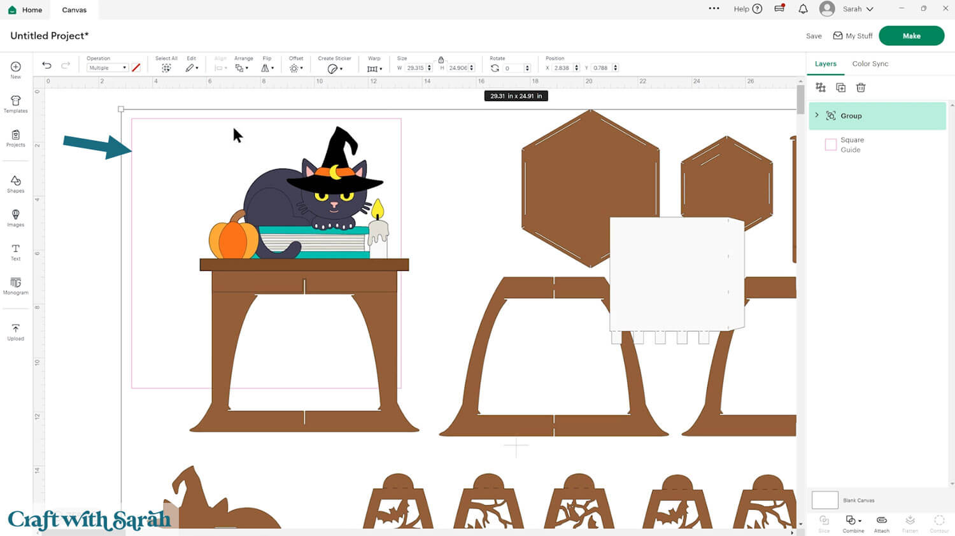Screen dimensions: 955x536
Task: Open the Operation dropdown
Action: coord(106,67)
